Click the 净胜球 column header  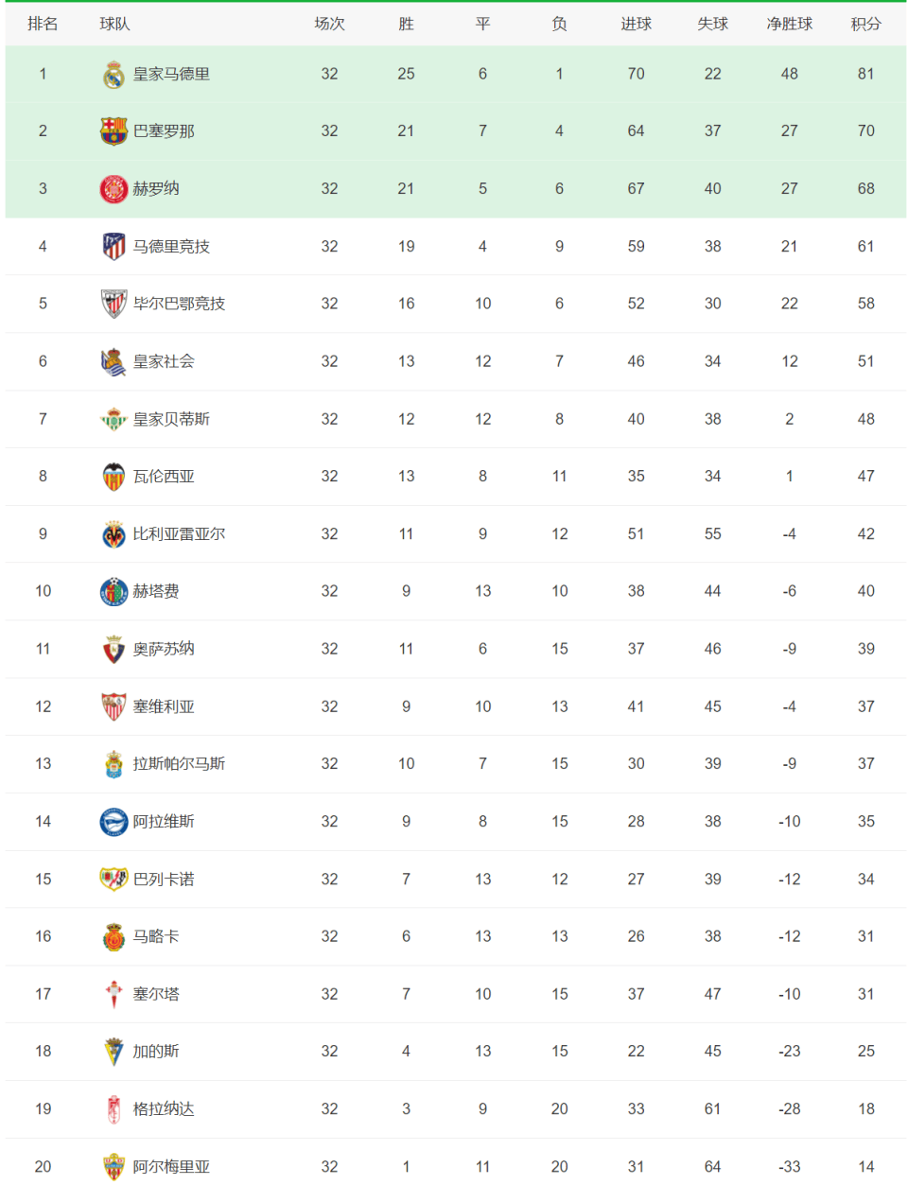coord(789,24)
